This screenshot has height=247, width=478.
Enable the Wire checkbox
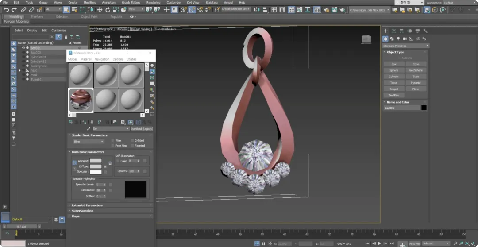(113, 141)
